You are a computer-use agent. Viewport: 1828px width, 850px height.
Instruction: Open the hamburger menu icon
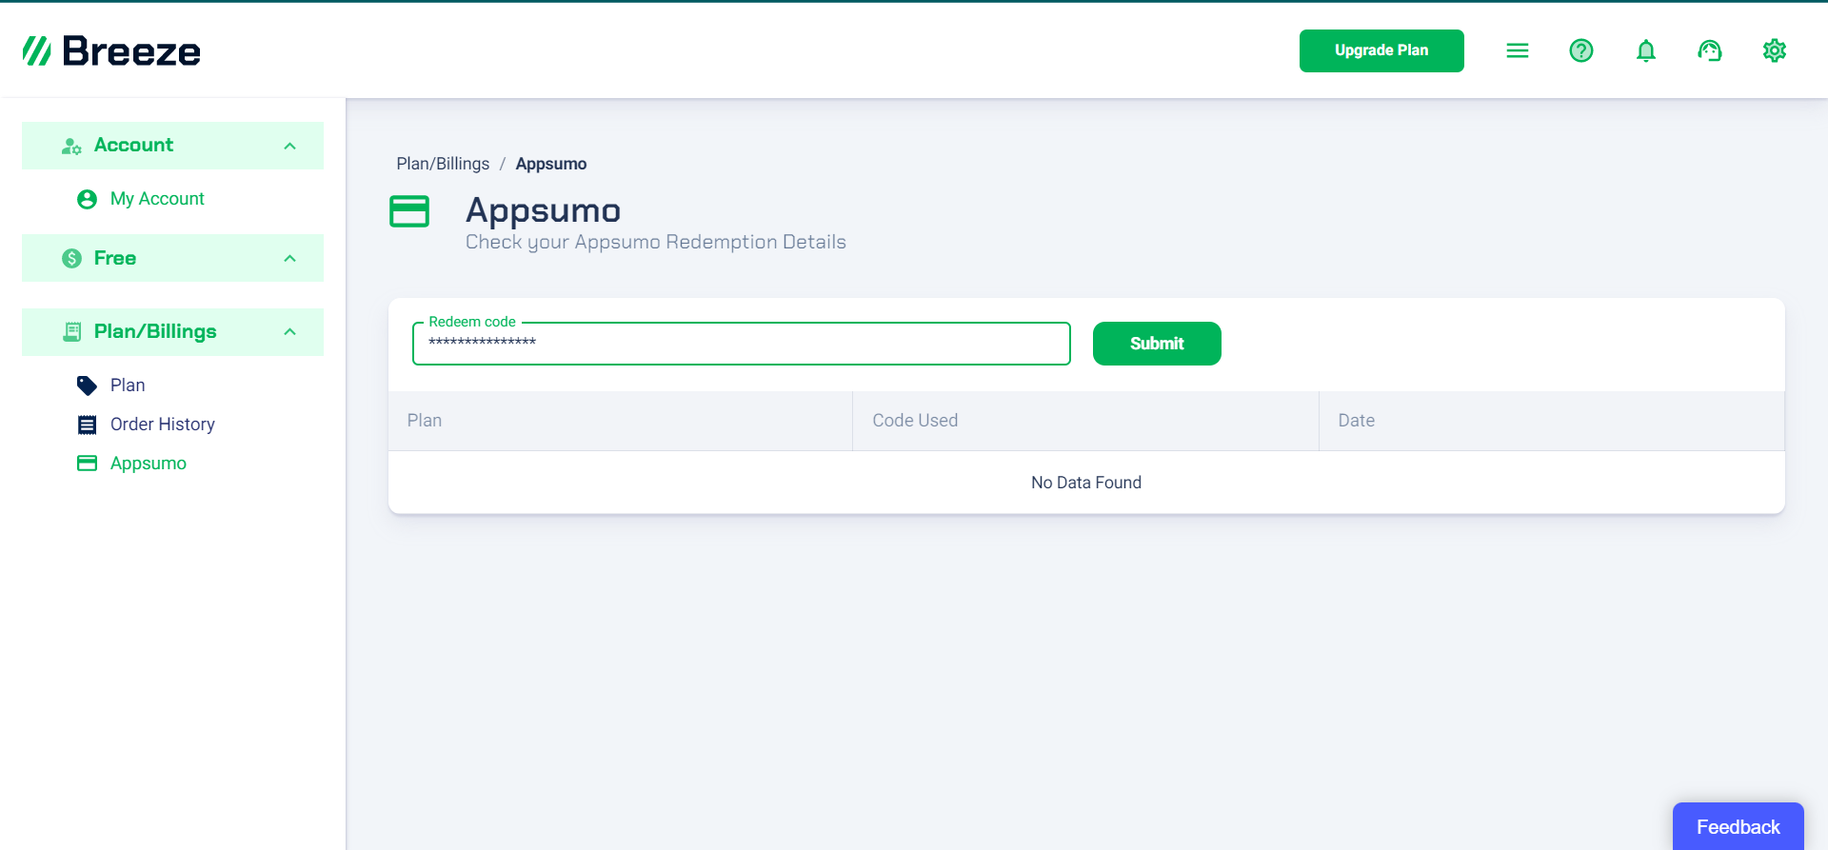pyautogui.click(x=1518, y=50)
